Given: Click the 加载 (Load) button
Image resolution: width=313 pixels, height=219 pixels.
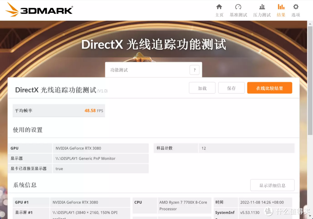Looking at the screenshot, I should (x=202, y=88).
